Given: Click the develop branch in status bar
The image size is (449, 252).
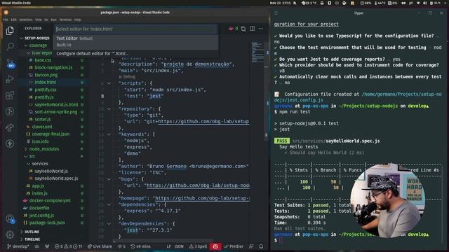Looking at the screenshot, I should click(x=18, y=246).
